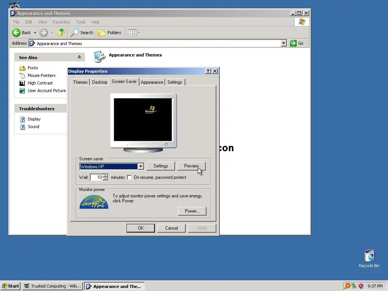388x291 pixels.
Task: Click the red security shield tray icon
Action: point(361,286)
